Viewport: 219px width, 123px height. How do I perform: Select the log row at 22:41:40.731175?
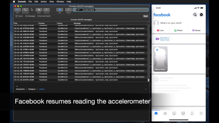(x=80, y=59)
